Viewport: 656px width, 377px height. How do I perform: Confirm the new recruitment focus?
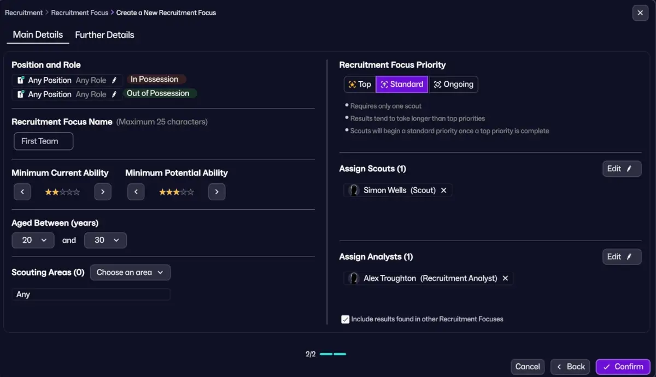pos(623,367)
